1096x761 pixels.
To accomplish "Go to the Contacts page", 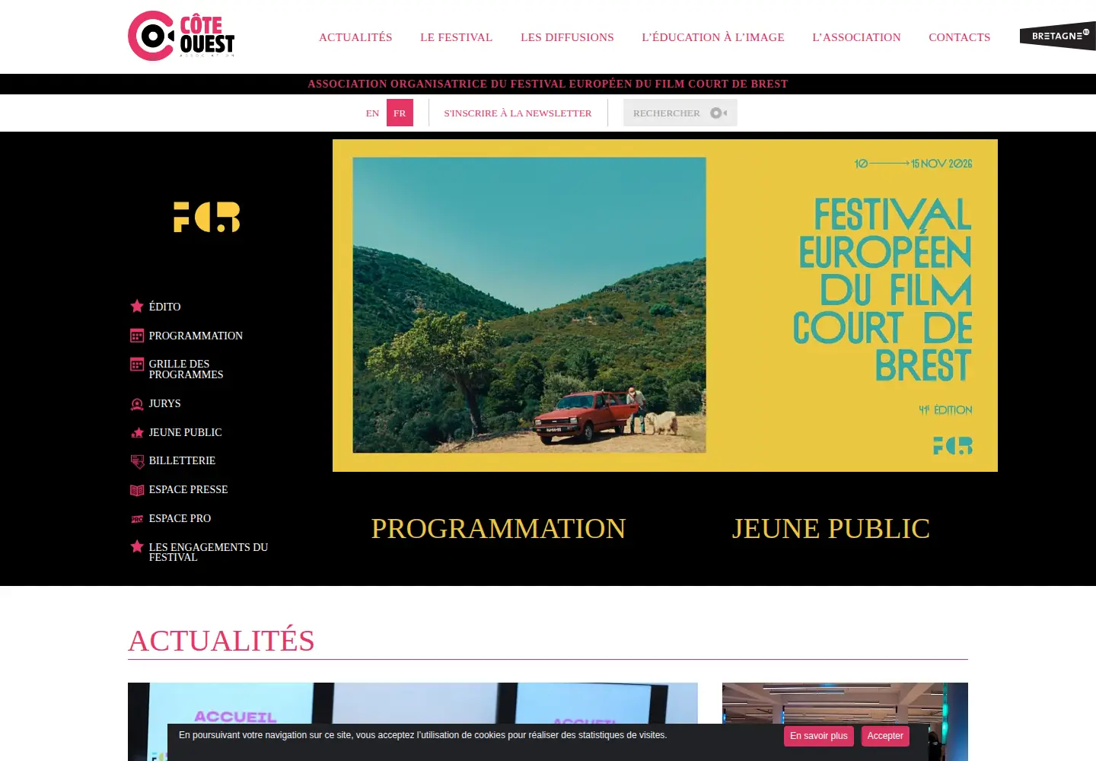I will [960, 37].
